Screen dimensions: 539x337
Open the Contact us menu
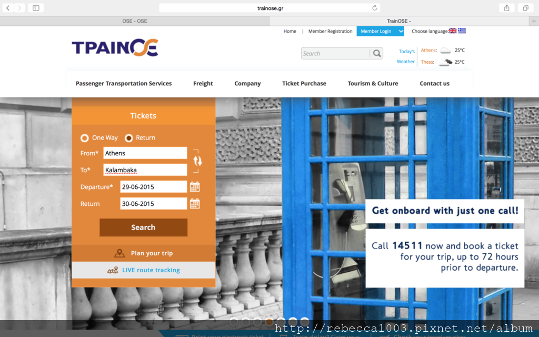click(x=434, y=84)
